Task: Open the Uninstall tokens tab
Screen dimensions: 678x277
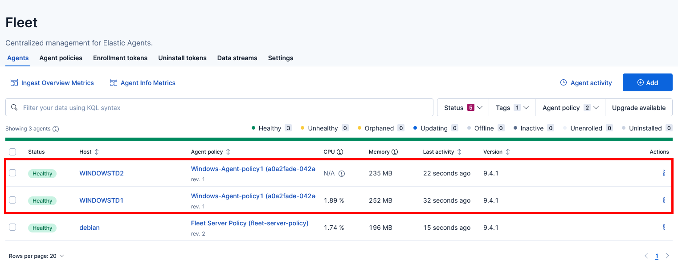Action: 182,58
